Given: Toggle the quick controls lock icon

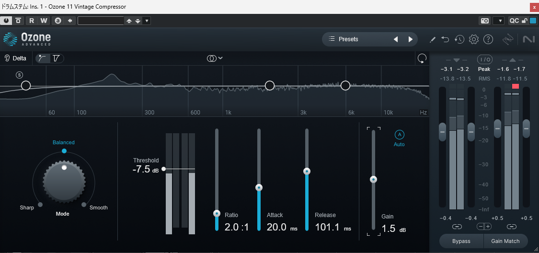Looking at the screenshot, I should coord(525,21).
